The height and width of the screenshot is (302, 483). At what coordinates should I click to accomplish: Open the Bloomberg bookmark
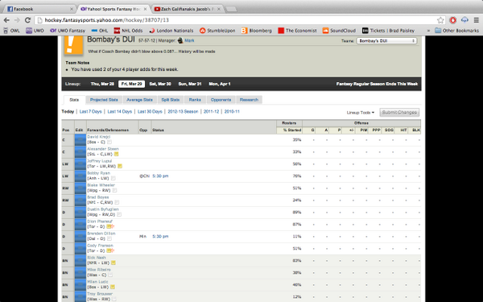click(x=257, y=31)
